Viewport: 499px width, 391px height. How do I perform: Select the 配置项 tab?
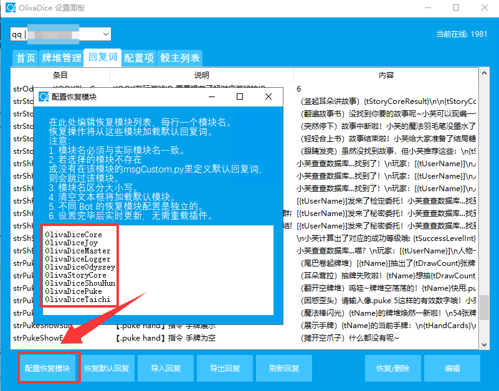pyautogui.click(x=138, y=58)
